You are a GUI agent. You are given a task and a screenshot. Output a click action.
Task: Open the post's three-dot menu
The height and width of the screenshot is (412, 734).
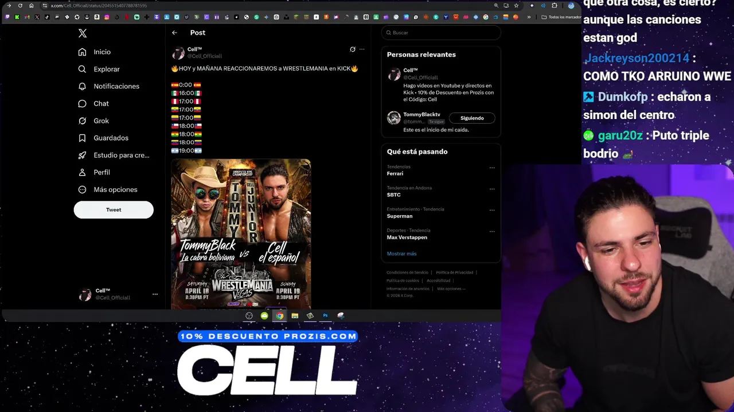[362, 49]
